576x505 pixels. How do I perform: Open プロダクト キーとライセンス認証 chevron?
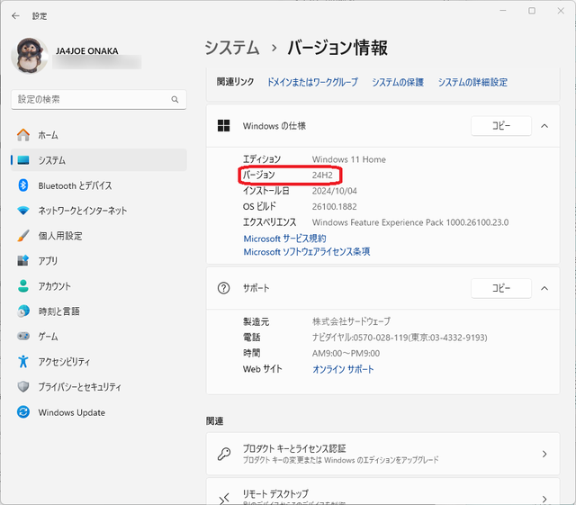tap(544, 455)
